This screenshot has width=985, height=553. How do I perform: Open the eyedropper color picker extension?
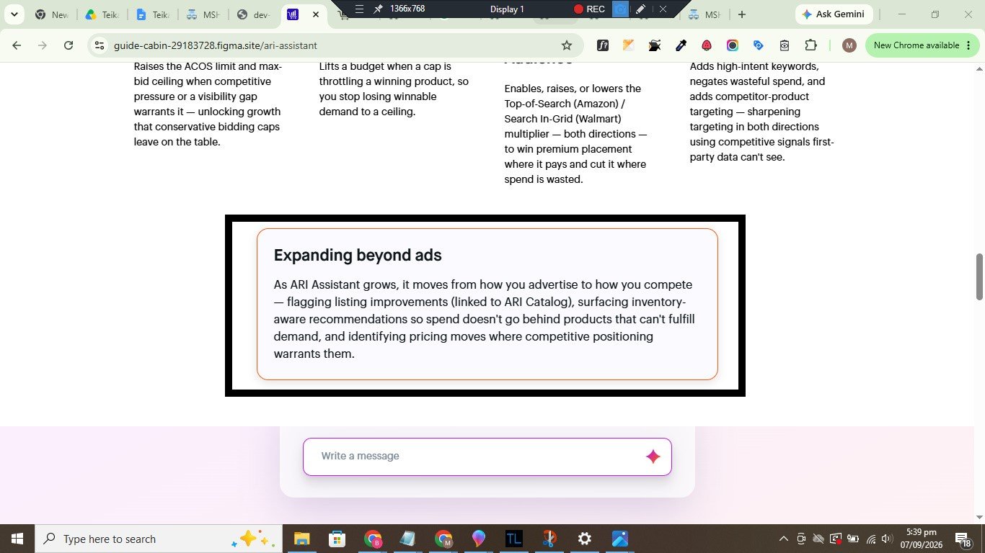681,45
